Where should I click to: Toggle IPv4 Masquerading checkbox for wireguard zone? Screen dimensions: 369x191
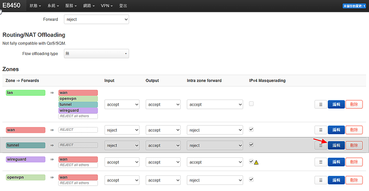pyautogui.click(x=251, y=161)
